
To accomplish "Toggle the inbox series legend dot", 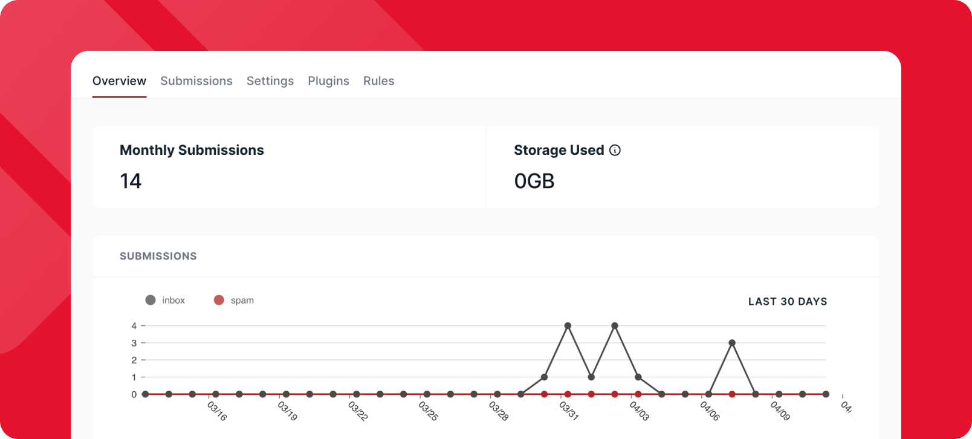I will click(x=151, y=300).
